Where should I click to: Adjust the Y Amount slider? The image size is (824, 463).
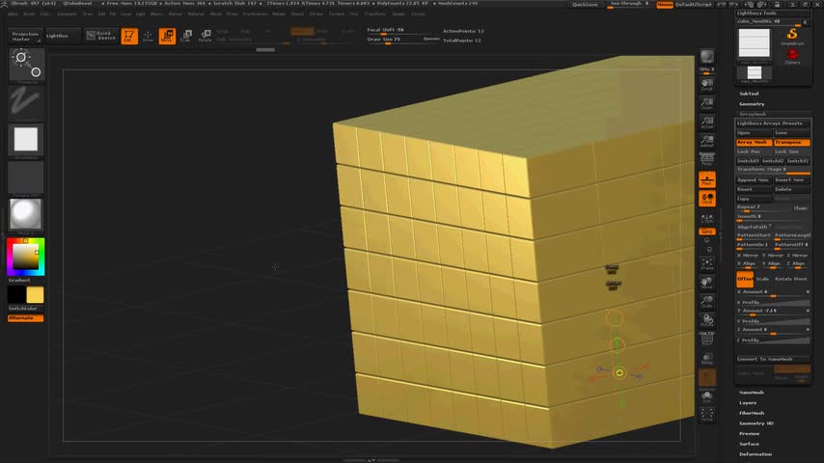(x=773, y=312)
